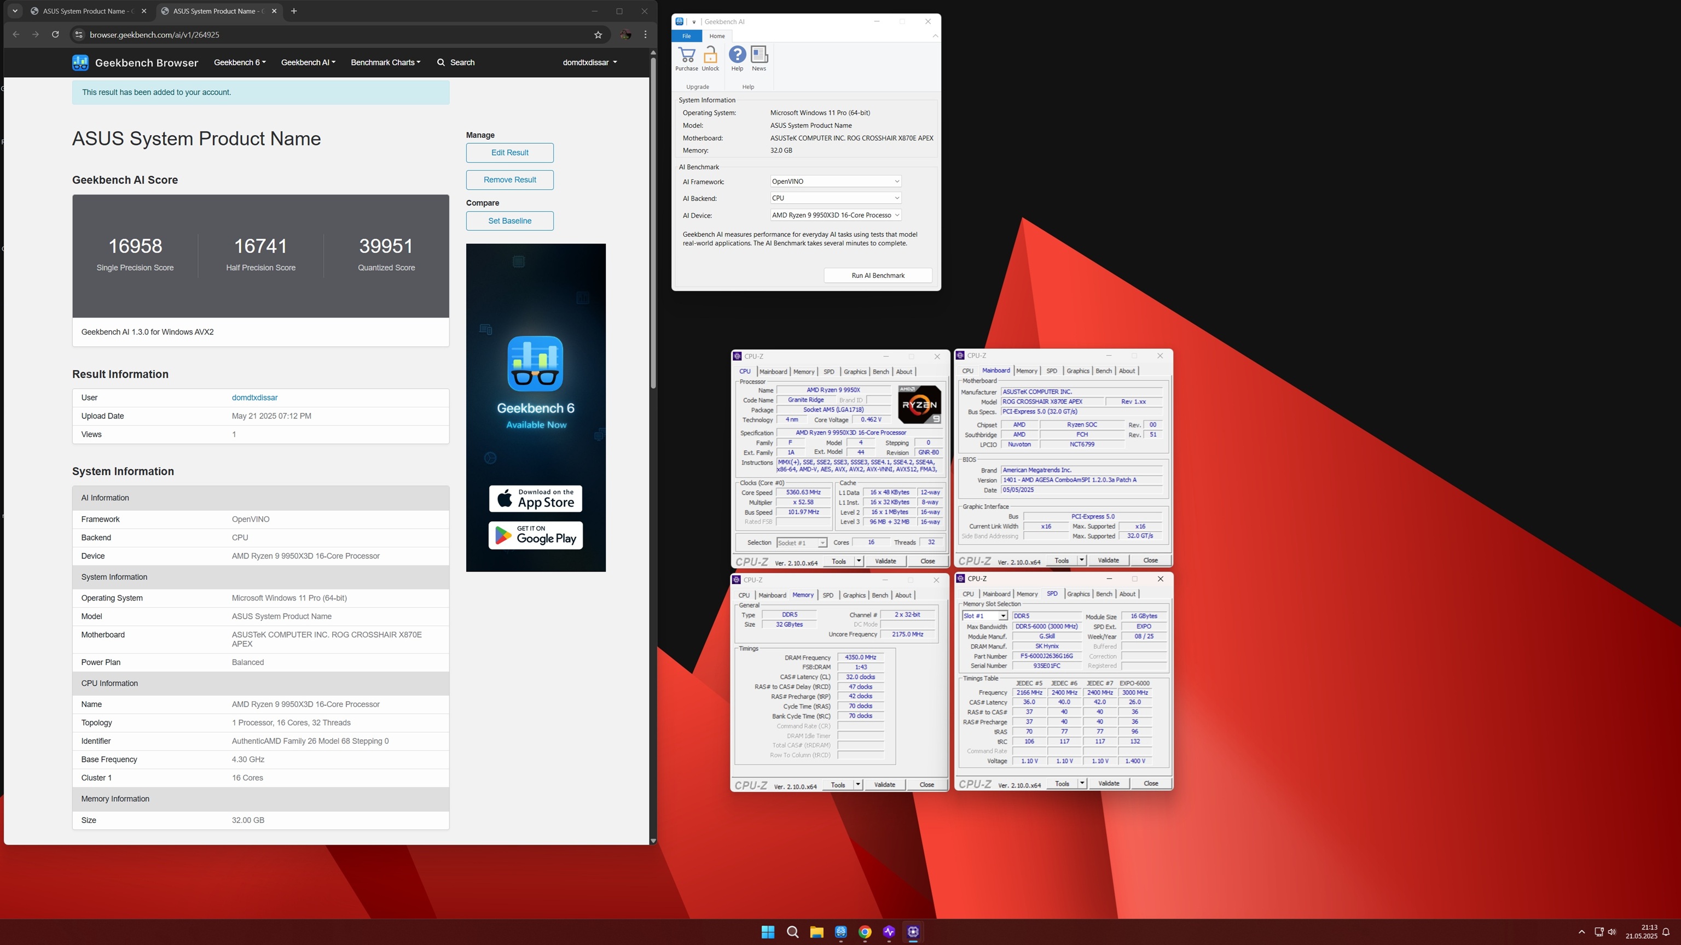
Task: Click the site information icon in address bar
Action: (78, 34)
